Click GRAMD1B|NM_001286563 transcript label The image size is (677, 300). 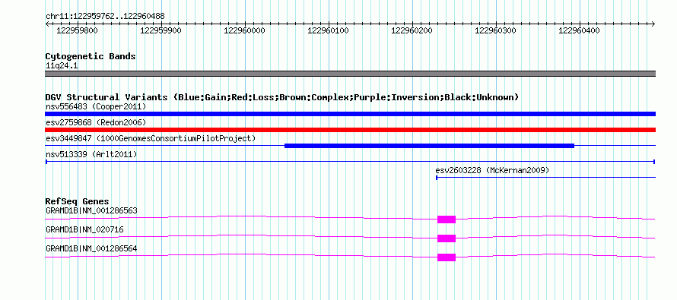tap(91, 211)
